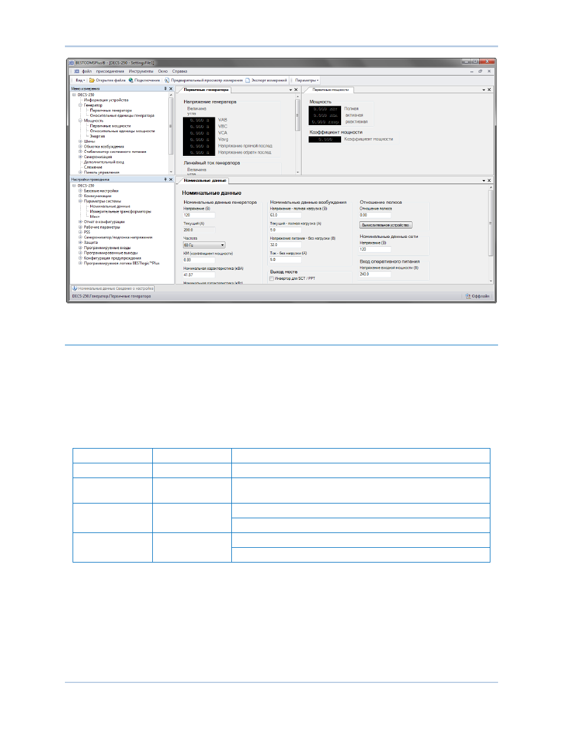
Task: Click the Подключение globe icon in toolbar
Action: [131, 80]
